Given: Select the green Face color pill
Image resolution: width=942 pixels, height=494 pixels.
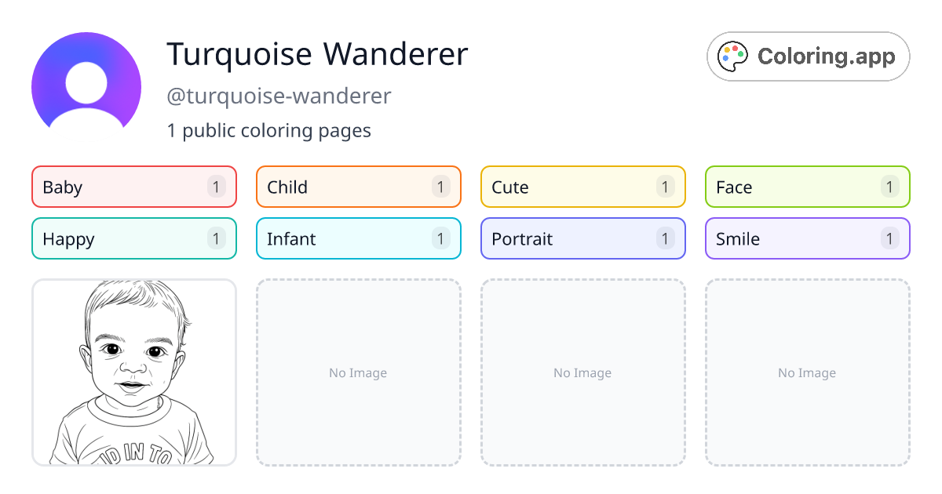Looking at the screenshot, I should pyautogui.click(x=807, y=187).
